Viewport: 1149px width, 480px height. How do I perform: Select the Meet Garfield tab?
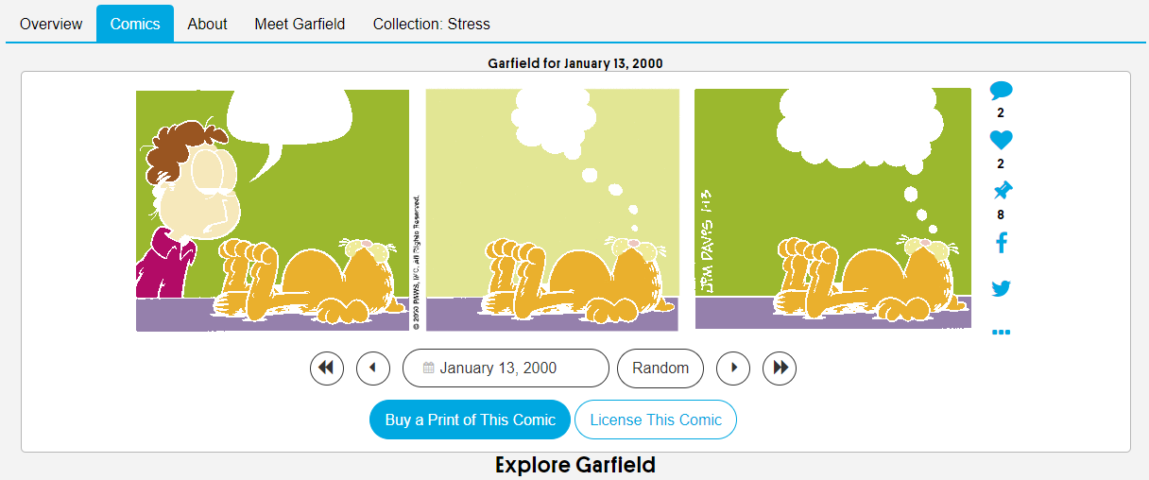[x=300, y=24]
